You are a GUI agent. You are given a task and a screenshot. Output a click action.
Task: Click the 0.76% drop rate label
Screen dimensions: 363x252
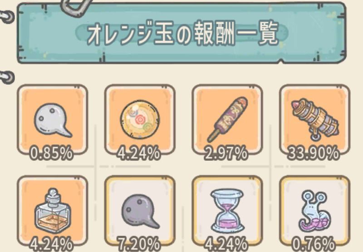314,244
